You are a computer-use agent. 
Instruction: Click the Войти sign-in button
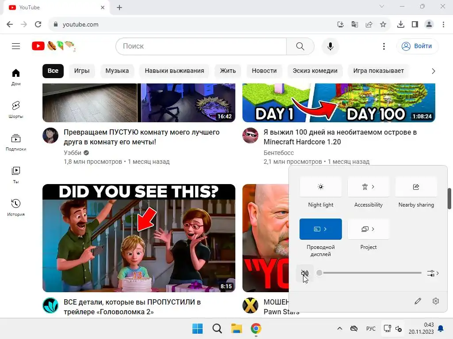click(x=418, y=46)
